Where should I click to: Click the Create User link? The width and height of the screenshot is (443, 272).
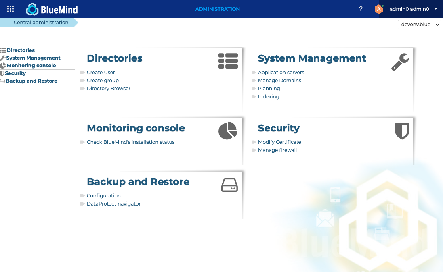[101, 73]
